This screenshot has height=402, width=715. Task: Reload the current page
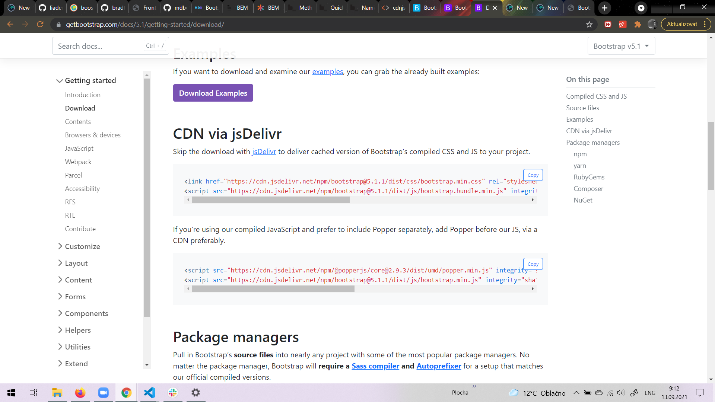pos(41,24)
